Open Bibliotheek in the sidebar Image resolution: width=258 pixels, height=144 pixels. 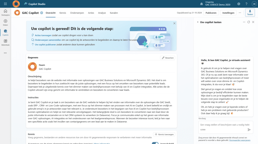click(x=6, y=42)
